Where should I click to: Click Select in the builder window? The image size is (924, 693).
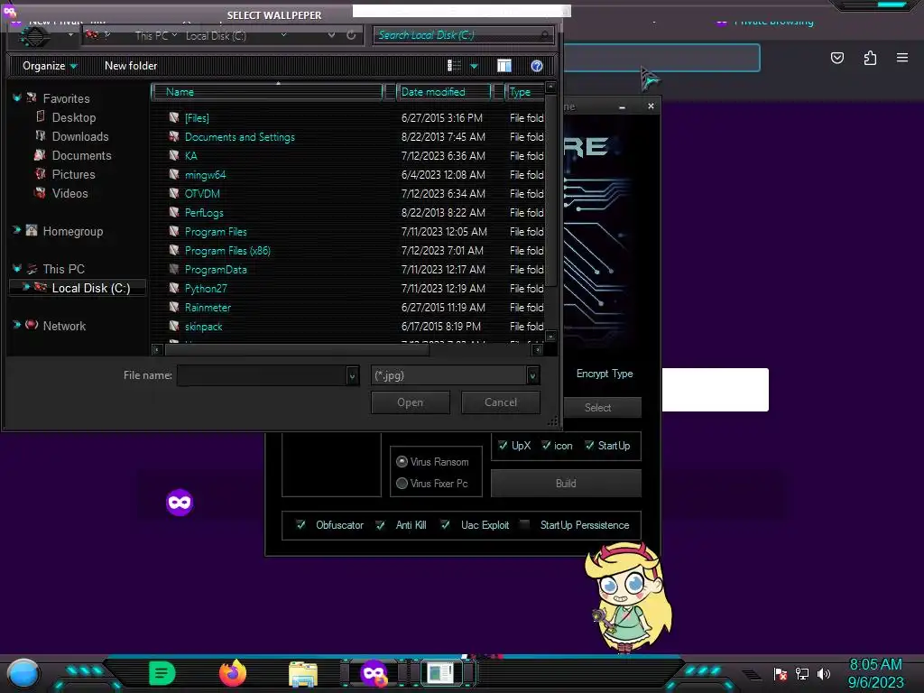coord(597,407)
